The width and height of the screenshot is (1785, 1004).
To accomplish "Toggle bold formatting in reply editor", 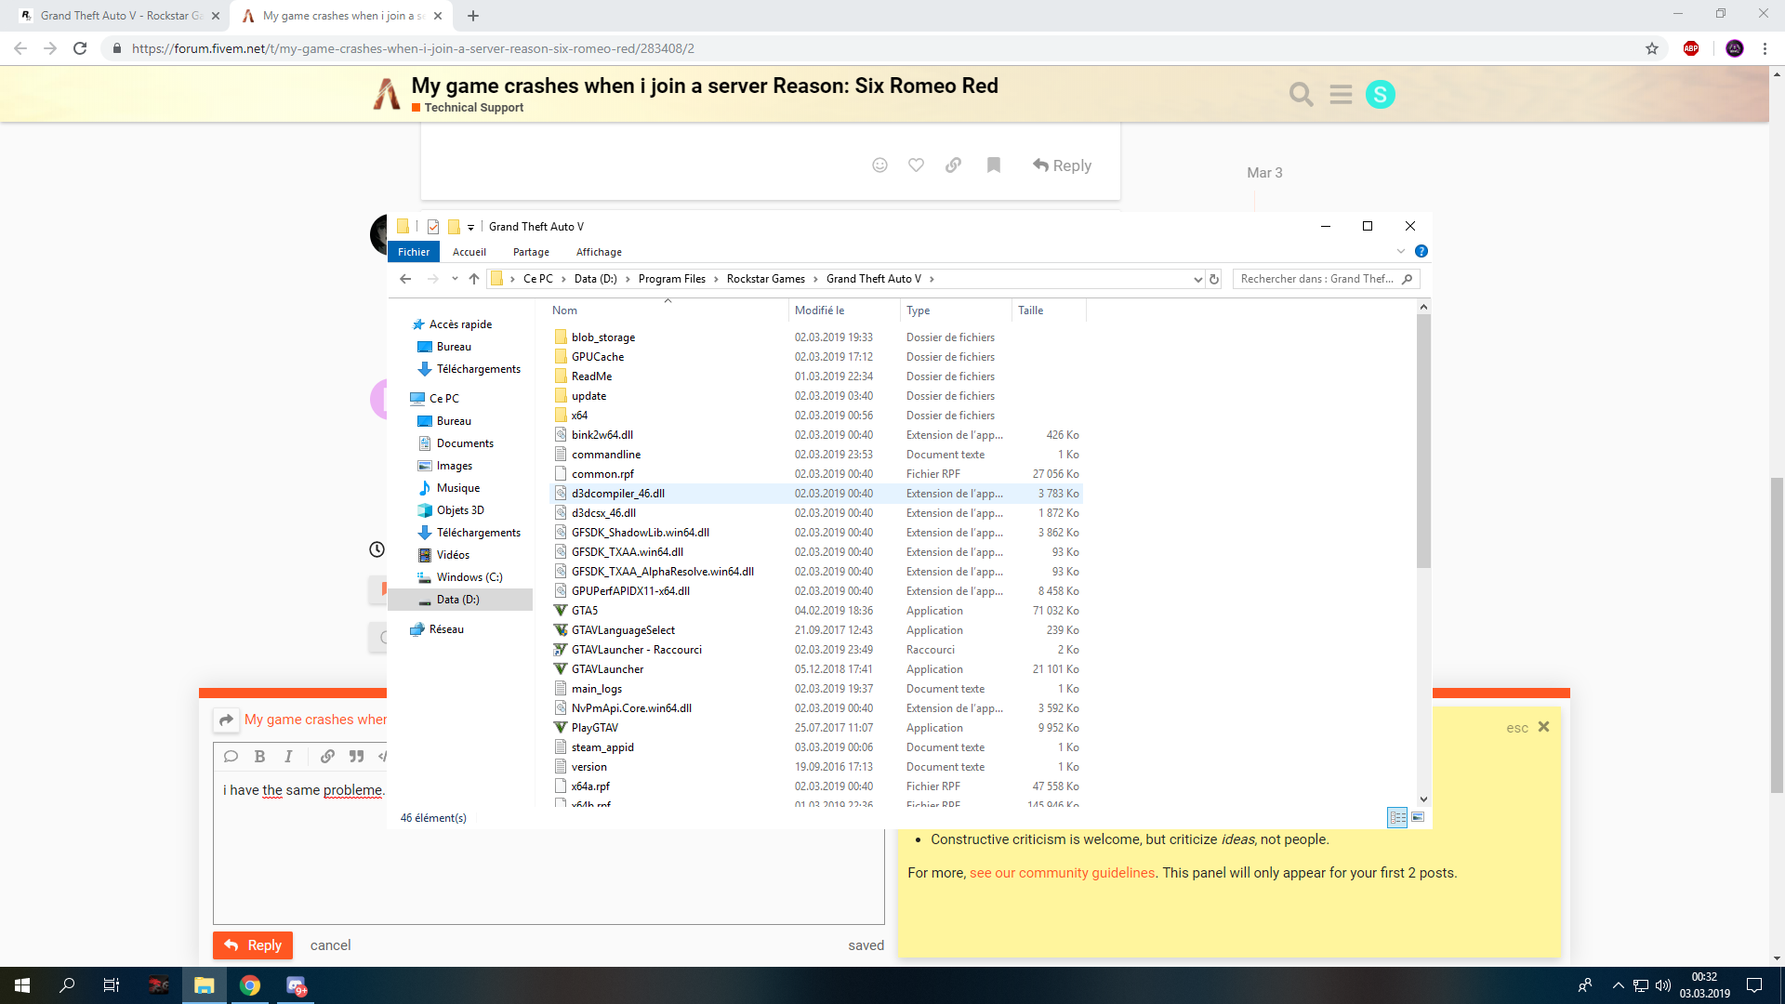I will click(260, 756).
